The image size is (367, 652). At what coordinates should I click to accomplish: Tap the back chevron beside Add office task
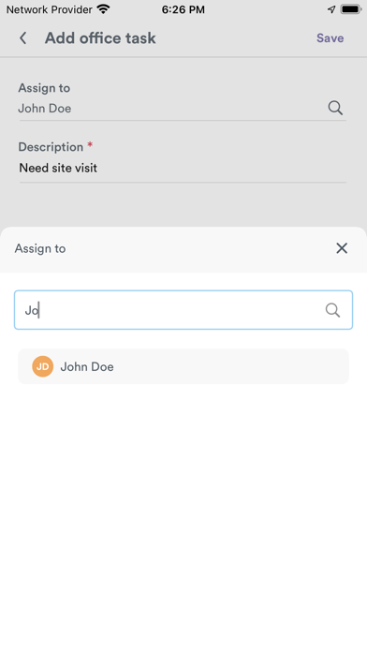22,38
